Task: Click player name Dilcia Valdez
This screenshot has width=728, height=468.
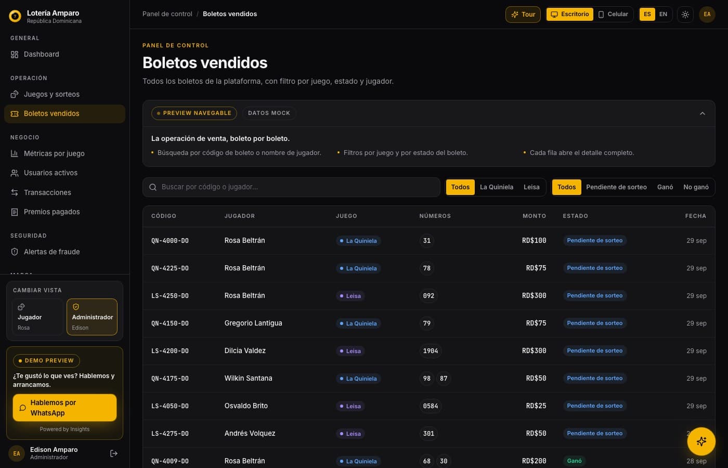Action: pyautogui.click(x=245, y=350)
